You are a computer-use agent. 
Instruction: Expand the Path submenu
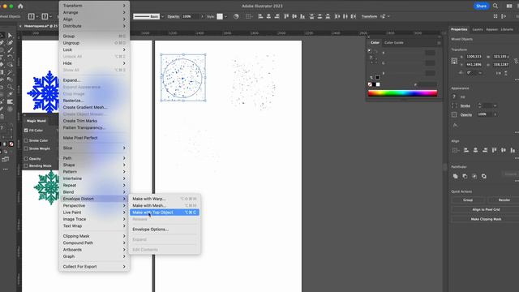(x=94, y=158)
